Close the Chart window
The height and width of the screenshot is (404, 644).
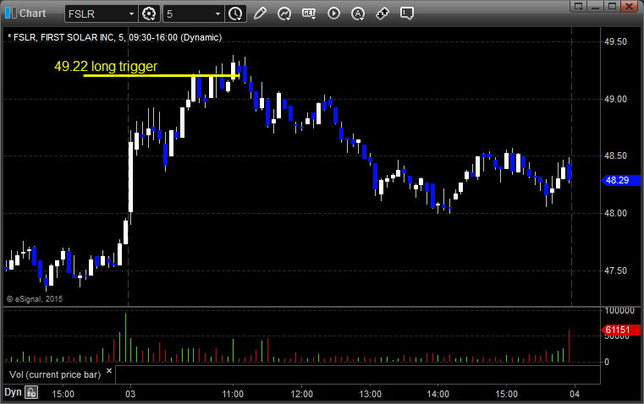coord(629,6)
